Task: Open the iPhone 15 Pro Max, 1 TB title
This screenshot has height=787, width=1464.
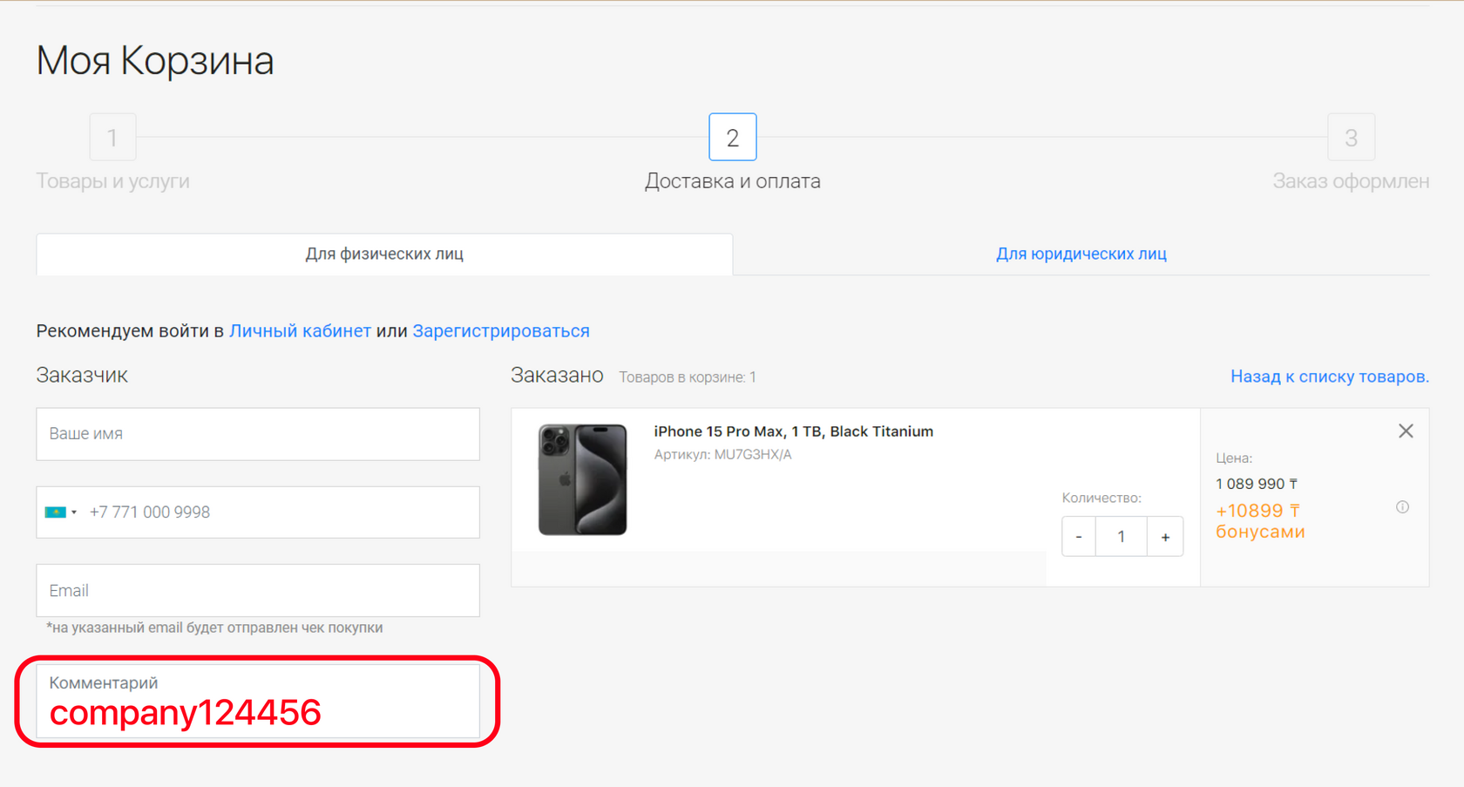Action: [793, 431]
